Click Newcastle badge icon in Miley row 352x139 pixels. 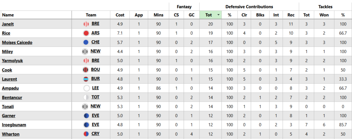85,51
